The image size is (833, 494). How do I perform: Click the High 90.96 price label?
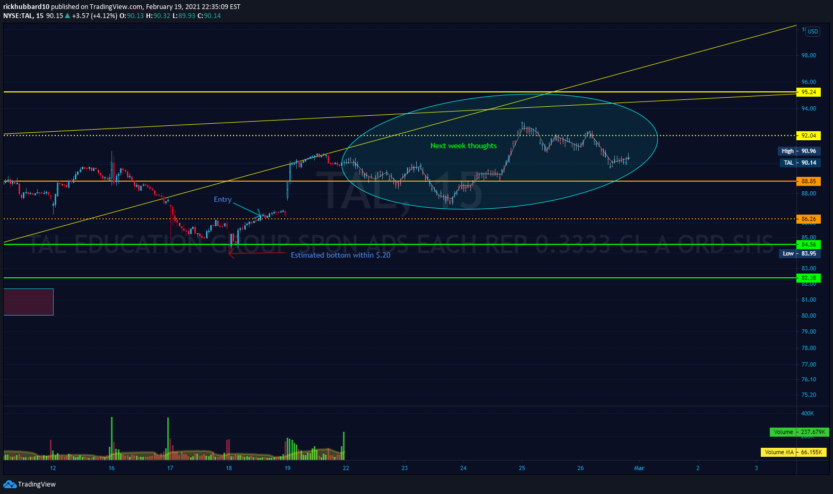click(799, 151)
